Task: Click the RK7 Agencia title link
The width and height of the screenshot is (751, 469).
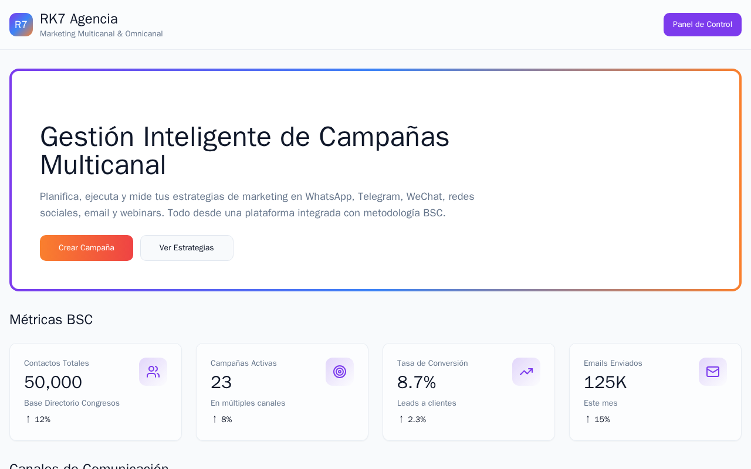Action: click(79, 19)
